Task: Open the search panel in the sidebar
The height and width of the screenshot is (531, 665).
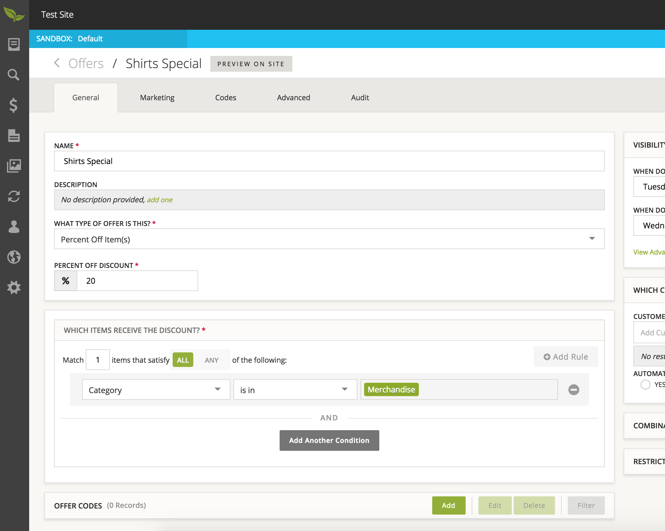Action: pyautogui.click(x=14, y=74)
